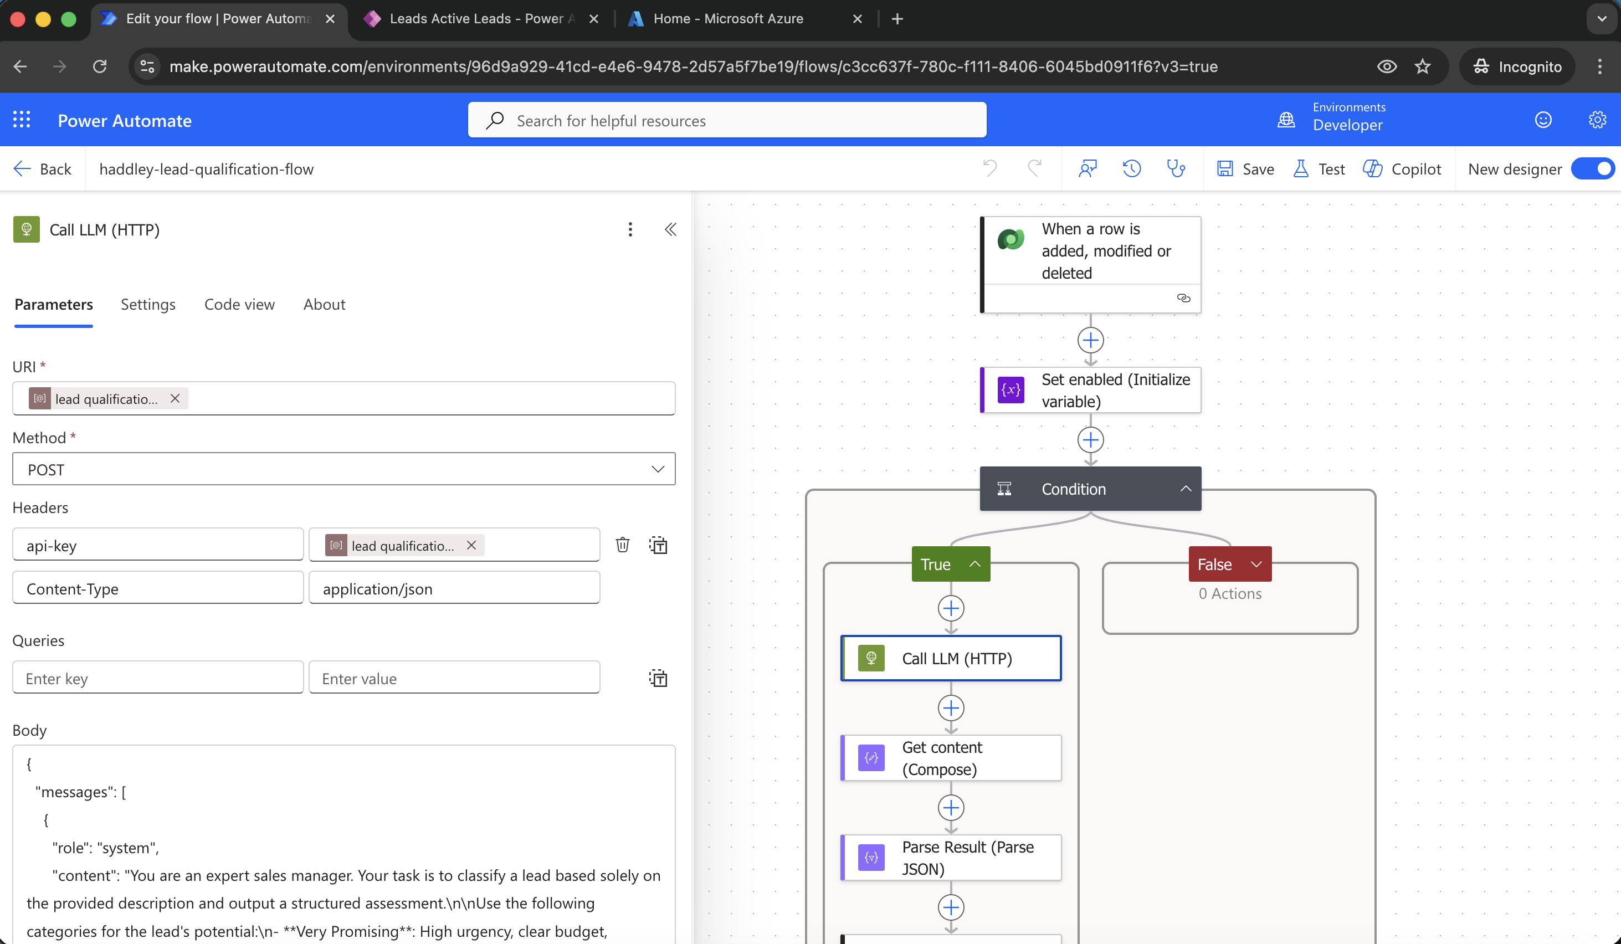1621x944 pixels.
Task: Remove the lead qualification token from api-key value
Action: tap(471, 545)
